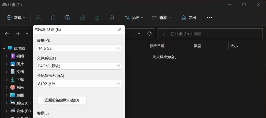Select the 下载 folder
266x118 pixels.
pyautogui.click(x=17, y=80)
